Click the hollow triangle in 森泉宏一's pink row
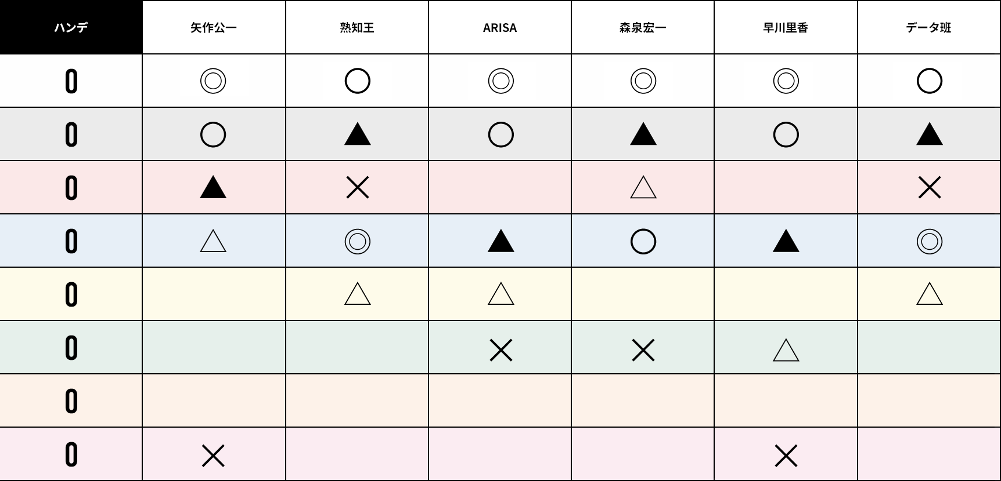 tap(643, 188)
